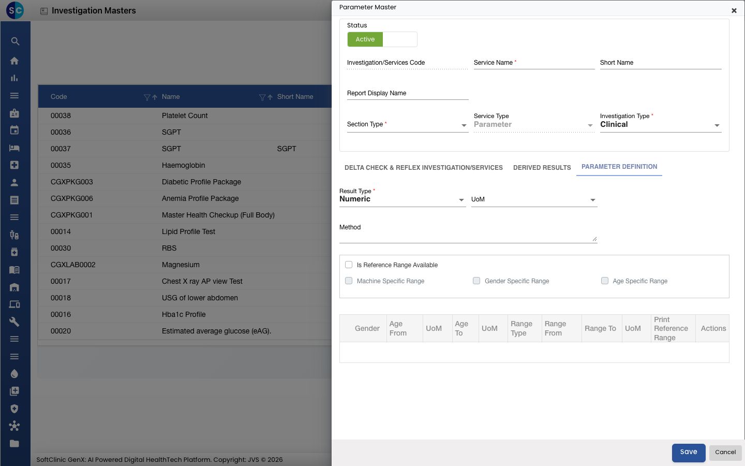Close the Parameter Master panel

pyautogui.click(x=734, y=10)
